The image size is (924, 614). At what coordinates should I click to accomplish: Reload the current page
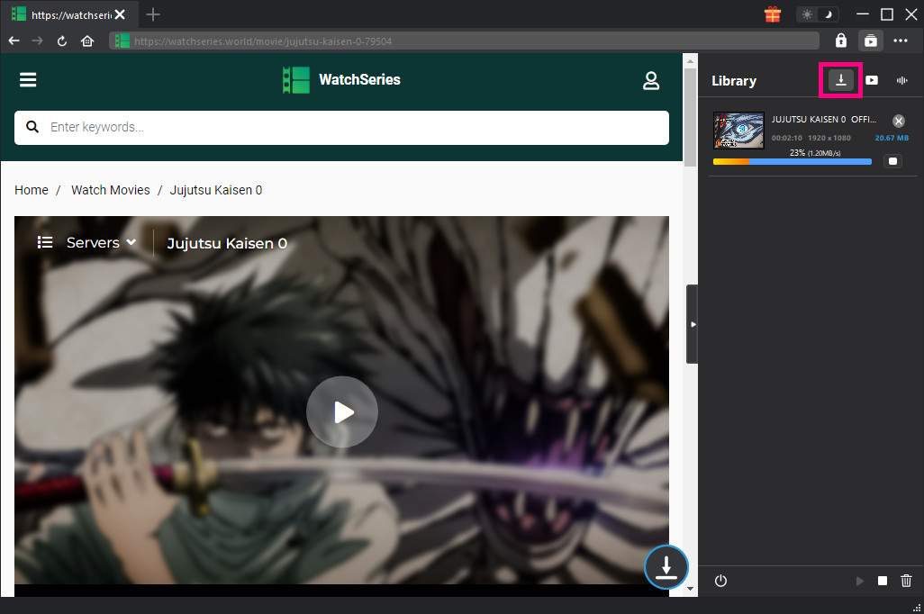click(x=62, y=41)
